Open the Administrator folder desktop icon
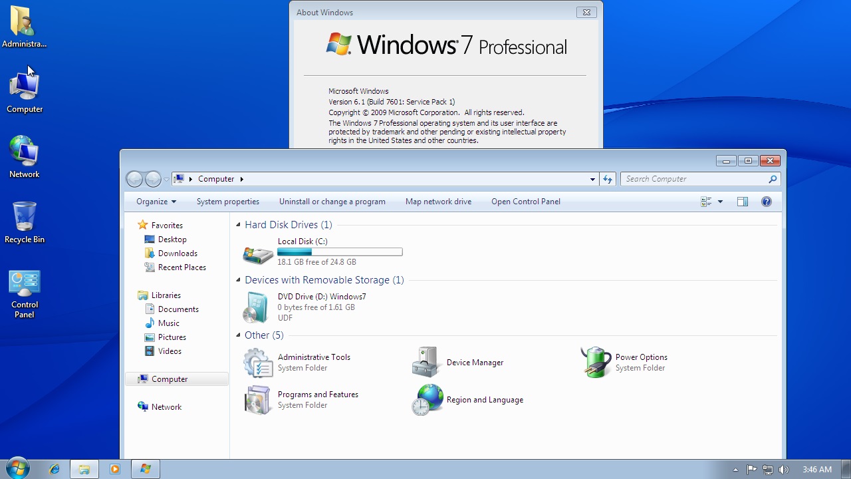Viewport: 851px width, 479px height. click(x=25, y=27)
